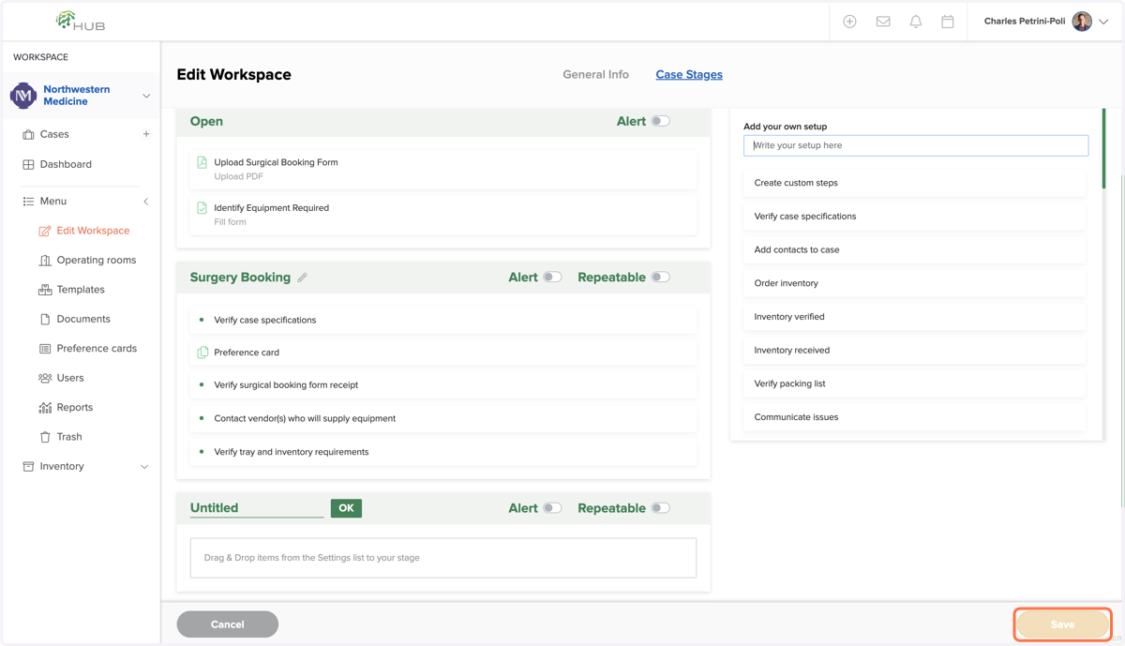Select Communicate issues setup item
Screen dimensions: 1125x646
pos(914,417)
